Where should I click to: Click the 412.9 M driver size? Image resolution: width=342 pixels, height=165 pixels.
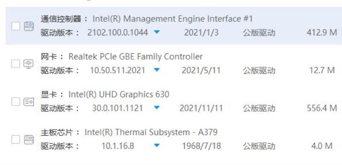tap(322, 32)
